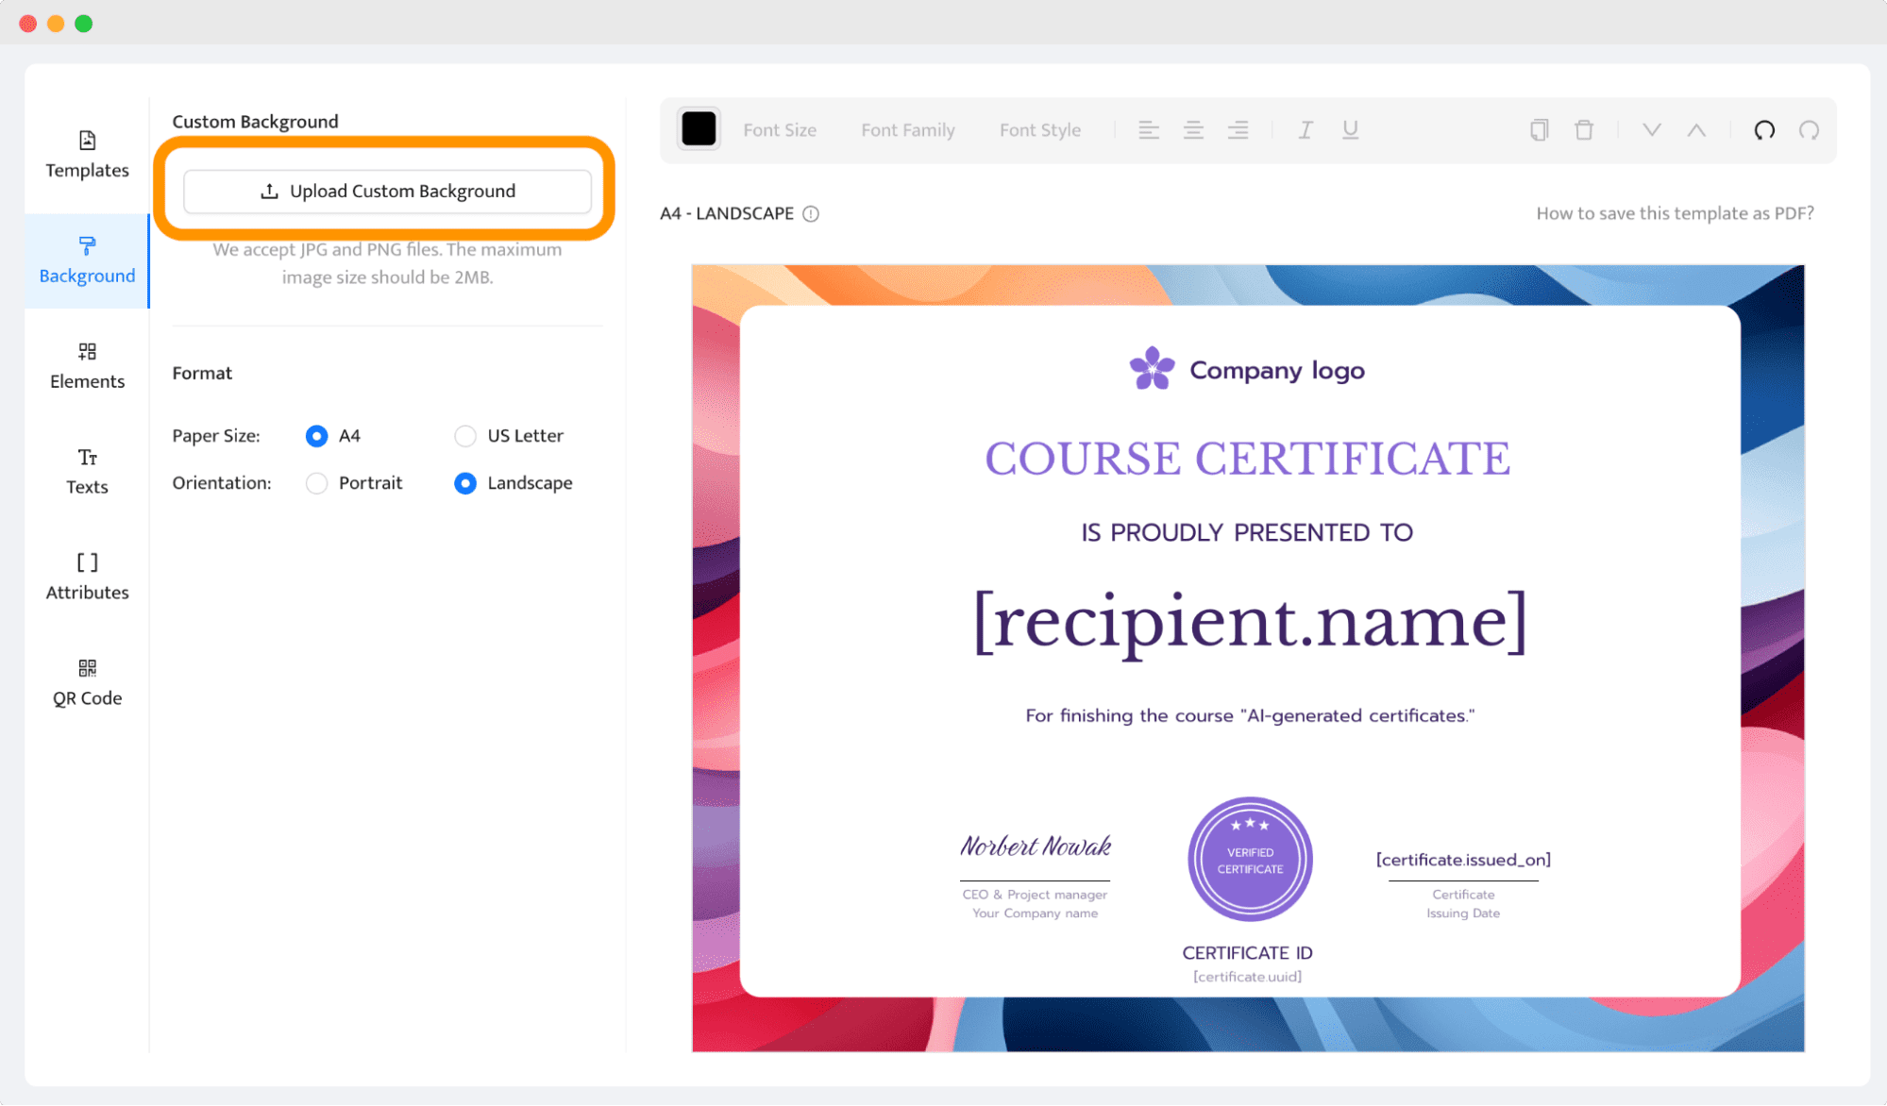Click Upload Custom Background button
This screenshot has height=1106, width=1887.
click(x=387, y=191)
